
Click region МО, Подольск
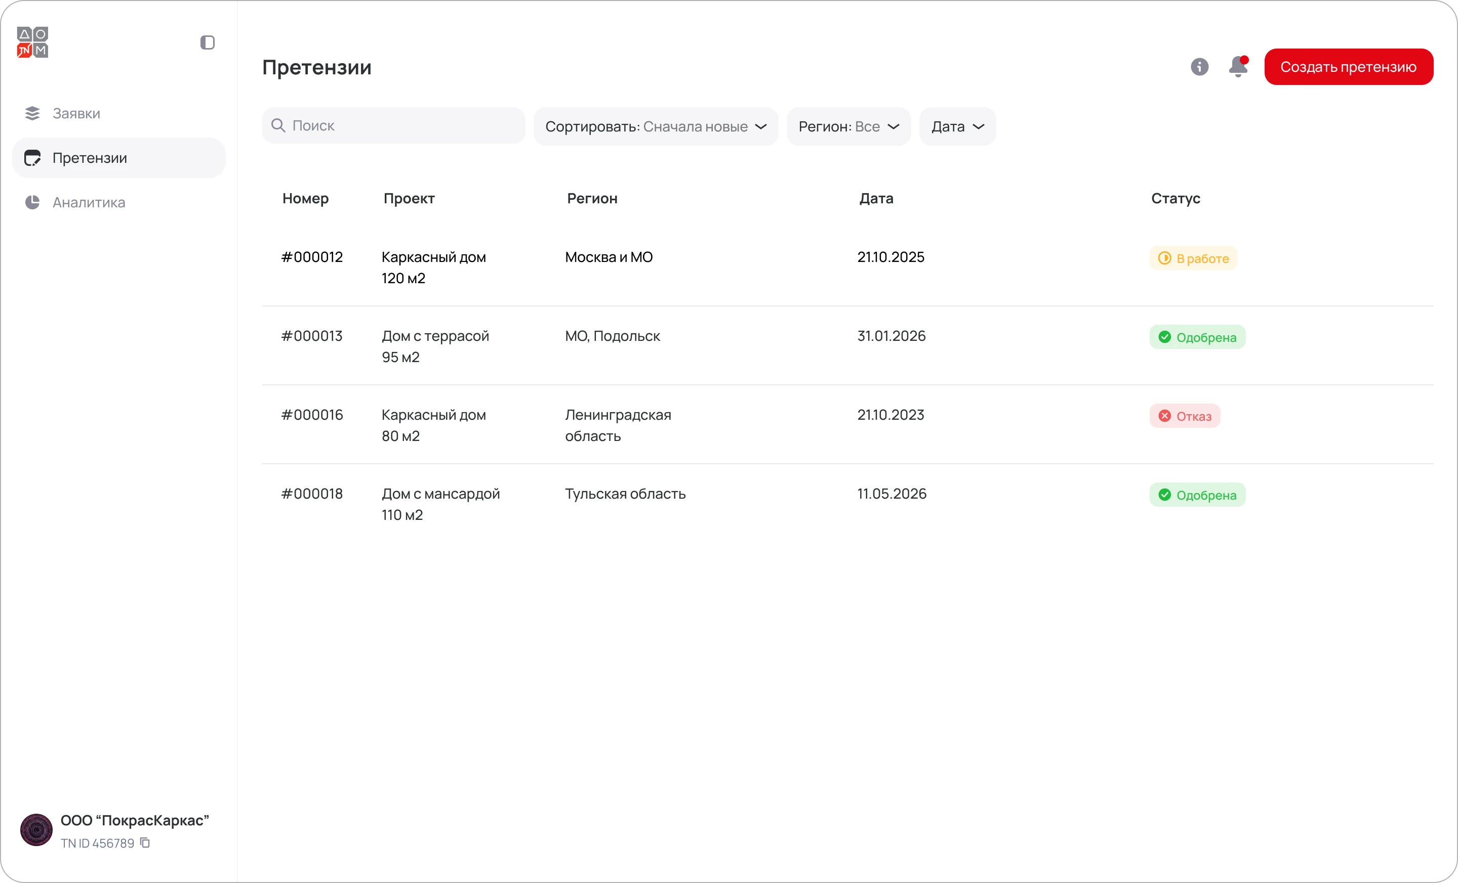pyautogui.click(x=613, y=336)
